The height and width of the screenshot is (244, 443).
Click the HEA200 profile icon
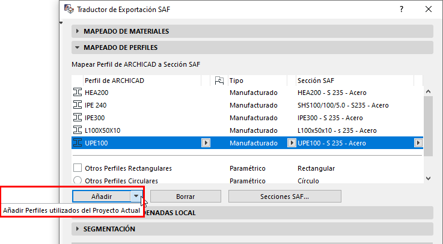pyautogui.click(x=77, y=93)
